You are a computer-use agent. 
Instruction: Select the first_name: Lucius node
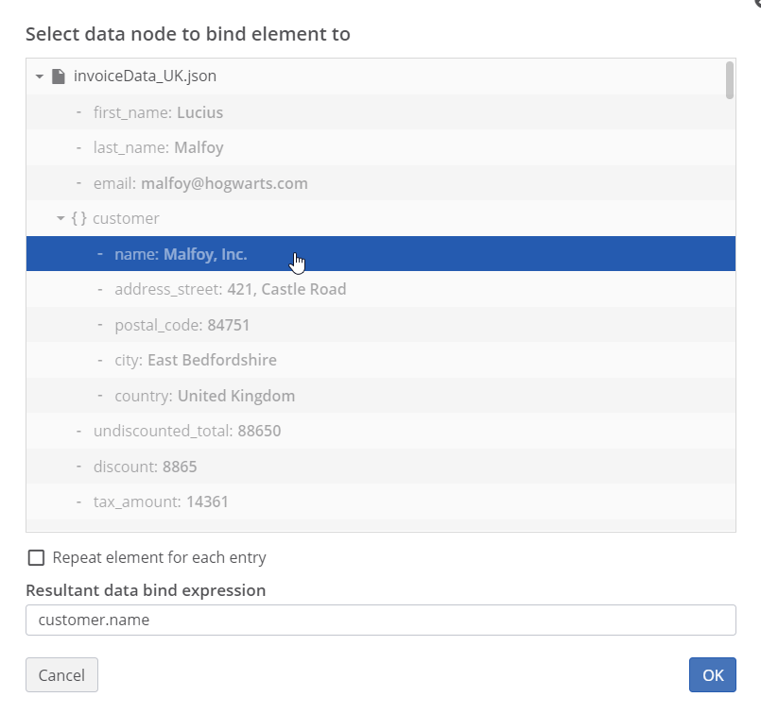[x=158, y=112]
